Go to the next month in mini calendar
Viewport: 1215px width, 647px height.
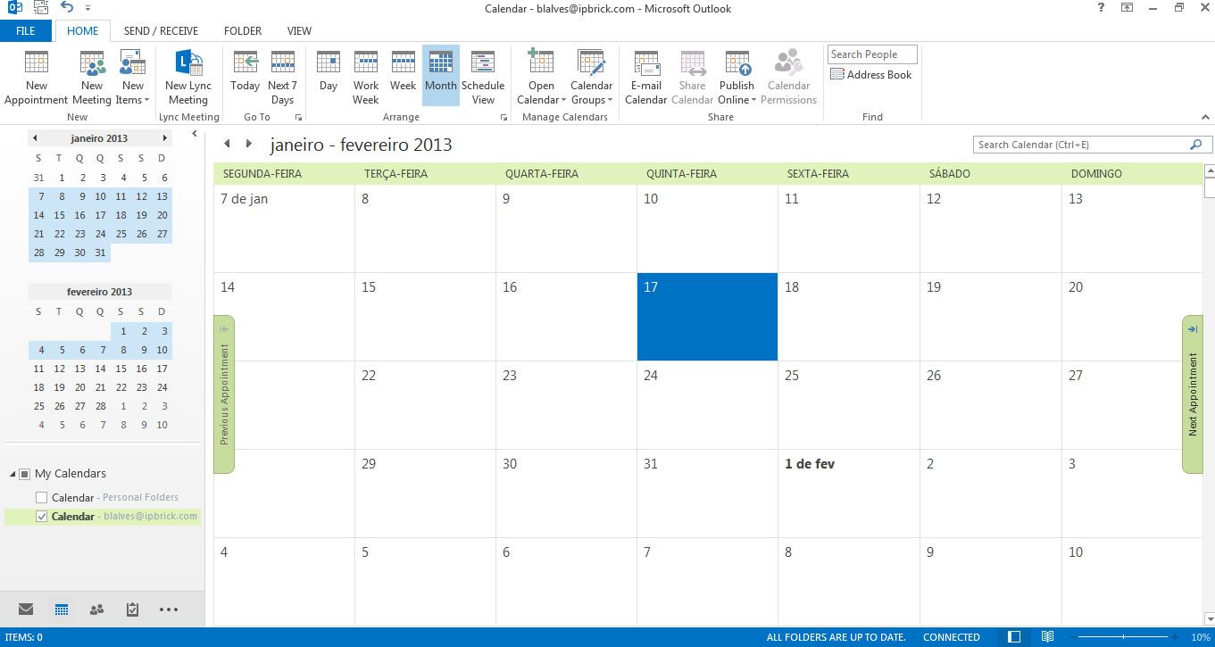pyautogui.click(x=165, y=138)
